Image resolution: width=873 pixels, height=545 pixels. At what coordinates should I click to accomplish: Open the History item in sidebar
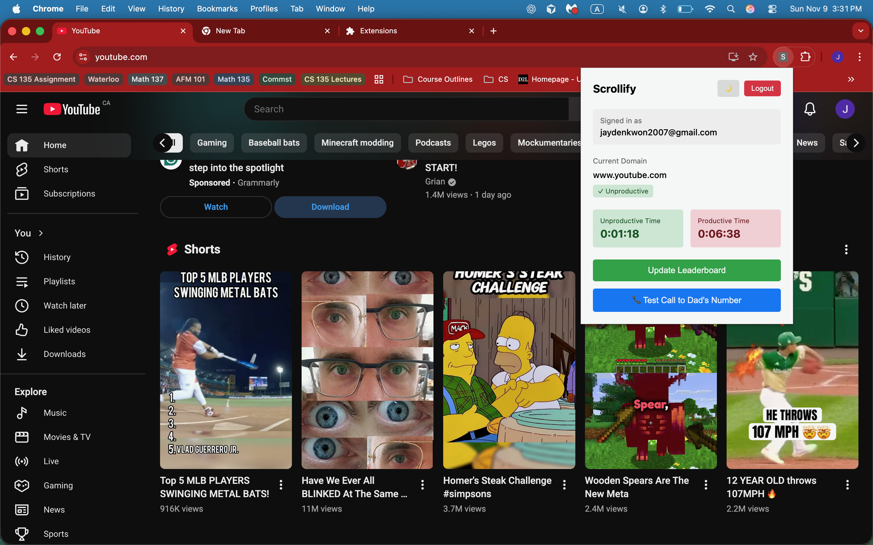57,257
